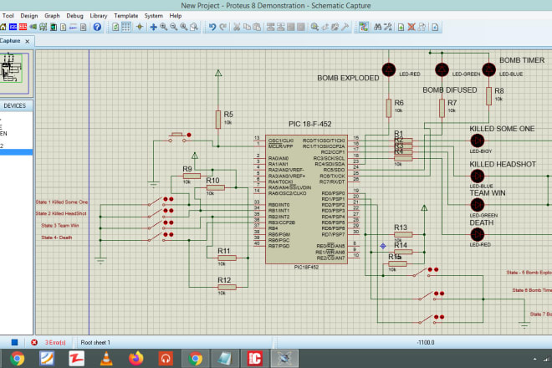Undo the last change
Image resolution: width=552 pixels, height=368 pixels.
(x=212, y=27)
